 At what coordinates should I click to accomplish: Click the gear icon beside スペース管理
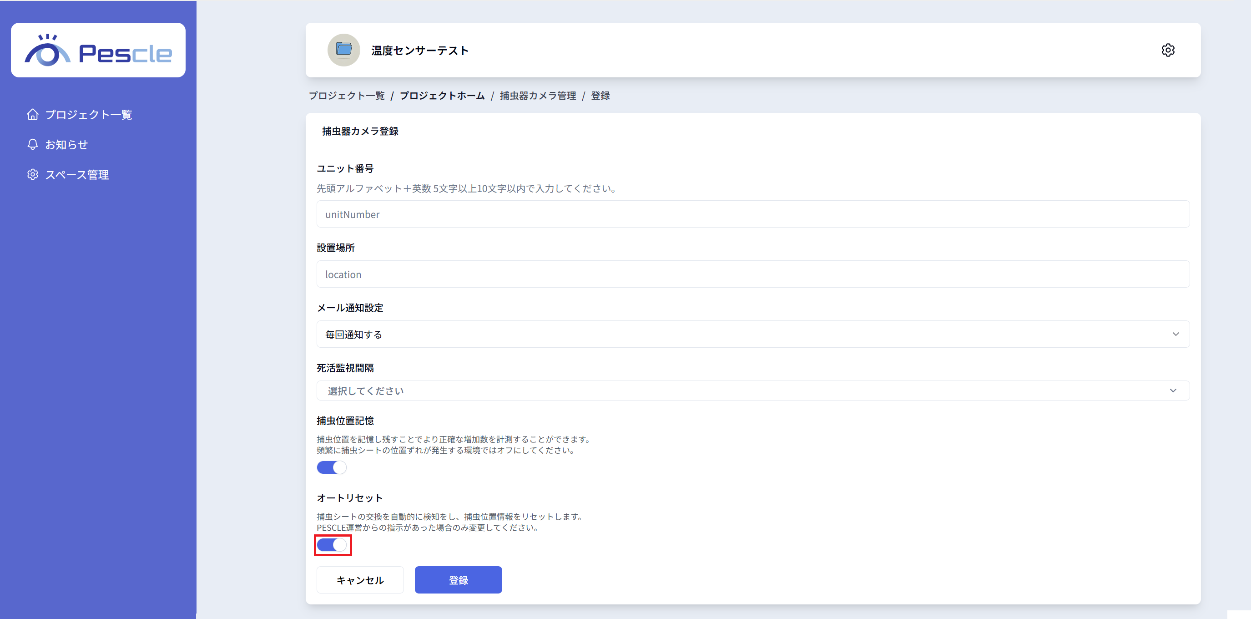tap(33, 174)
